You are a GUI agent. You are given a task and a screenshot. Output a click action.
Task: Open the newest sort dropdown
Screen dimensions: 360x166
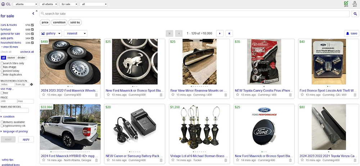pos(76,33)
